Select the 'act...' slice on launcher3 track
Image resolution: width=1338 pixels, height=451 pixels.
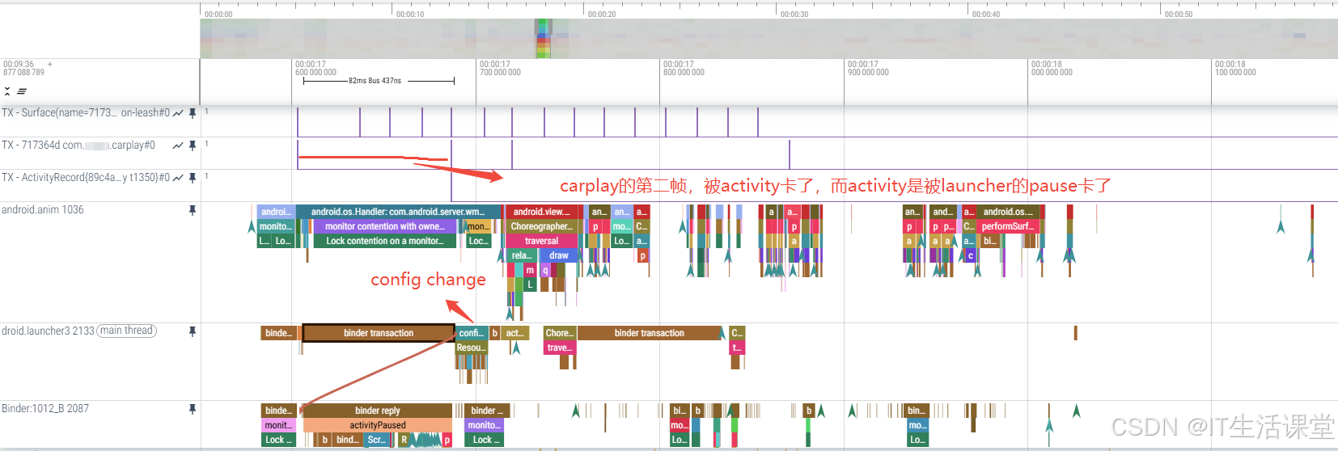pos(514,333)
